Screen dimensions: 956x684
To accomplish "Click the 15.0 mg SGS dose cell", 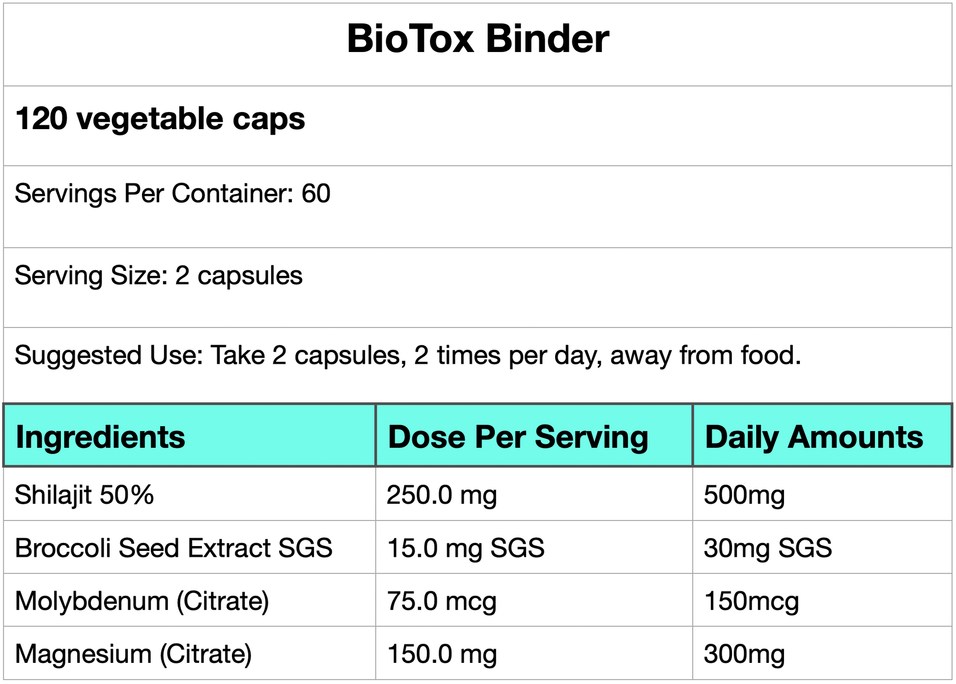I will (x=465, y=548).
